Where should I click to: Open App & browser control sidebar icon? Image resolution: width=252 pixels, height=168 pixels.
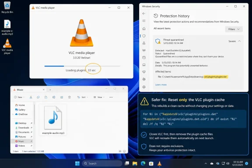coord(144,57)
